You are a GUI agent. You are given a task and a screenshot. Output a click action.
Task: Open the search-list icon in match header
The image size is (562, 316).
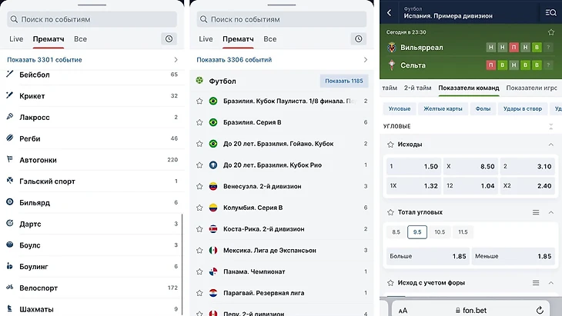coord(550,12)
